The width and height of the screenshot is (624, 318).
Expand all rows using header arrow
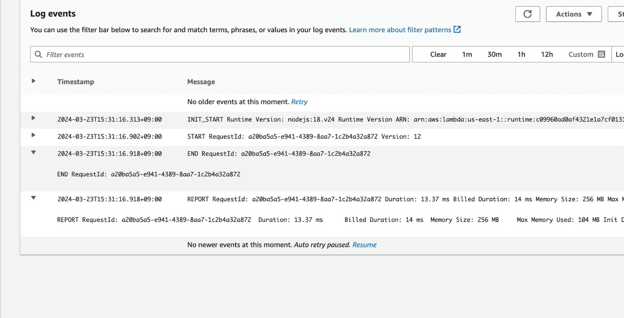pos(34,81)
